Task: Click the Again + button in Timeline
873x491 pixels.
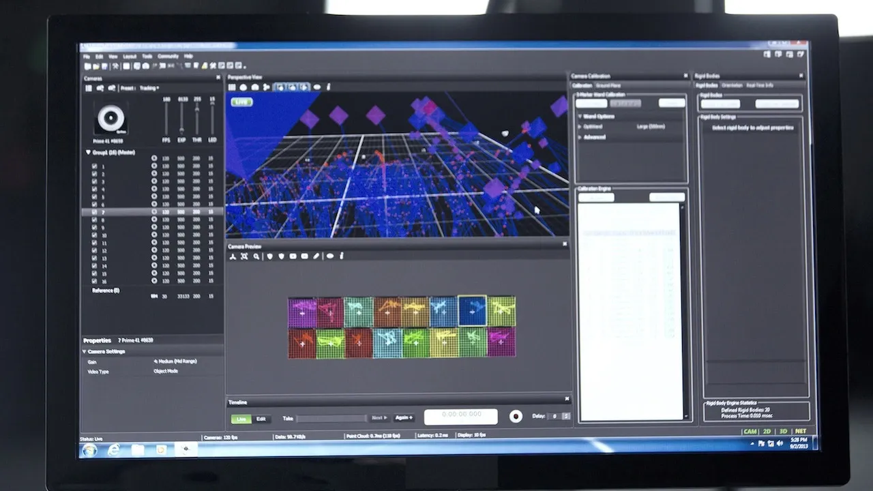Action: click(x=404, y=417)
